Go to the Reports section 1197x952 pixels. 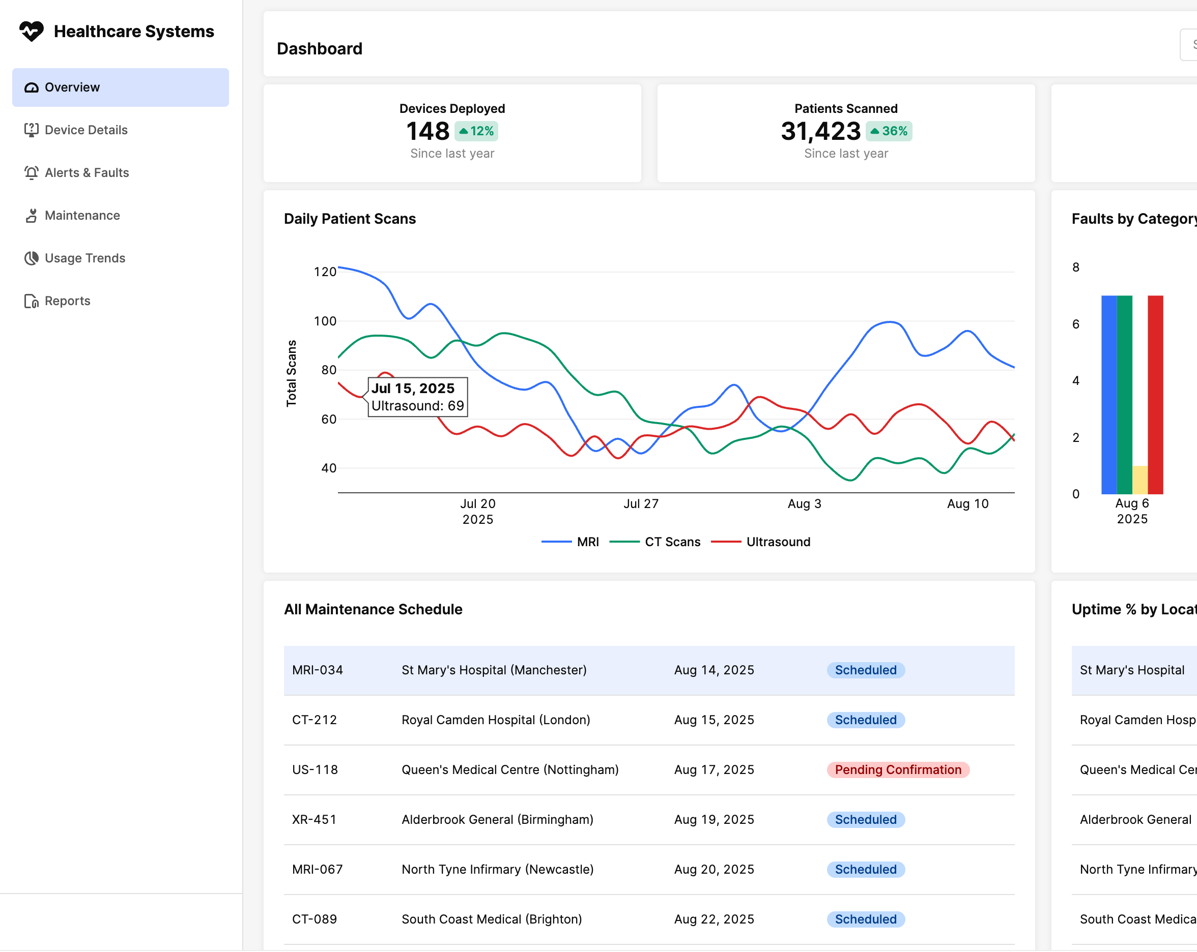(x=67, y=301)
